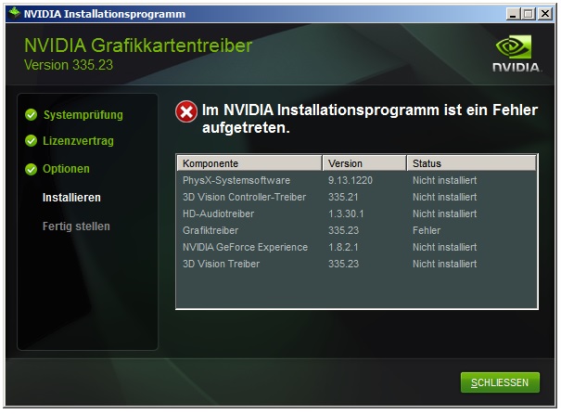Click the NVIDIA title bar icon
This screenshot has height=414, width=561.
(x=14, y=13)
